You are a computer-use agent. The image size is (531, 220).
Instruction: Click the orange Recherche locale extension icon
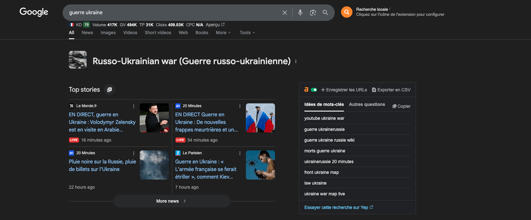[x=347, y=12]
